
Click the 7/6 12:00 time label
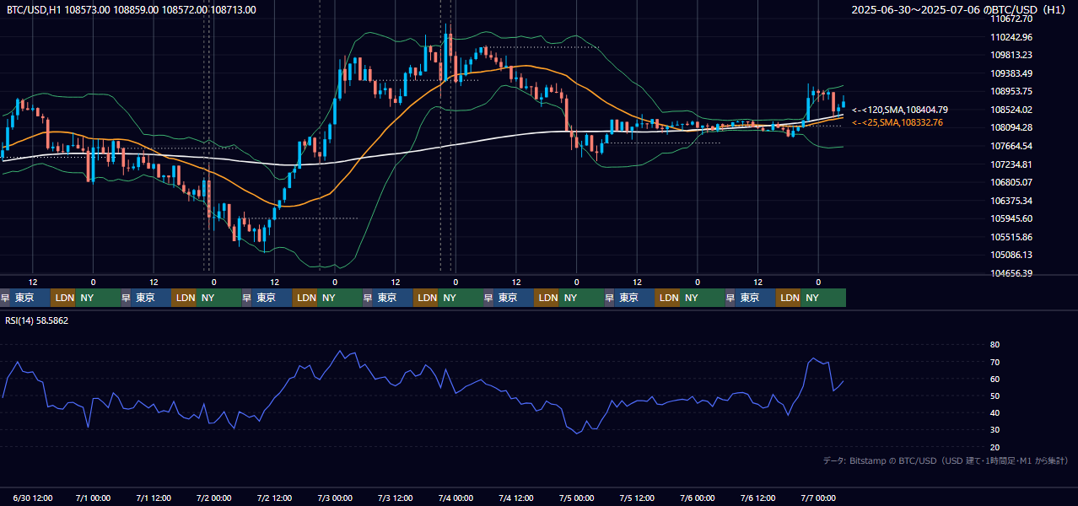point(758,498)
